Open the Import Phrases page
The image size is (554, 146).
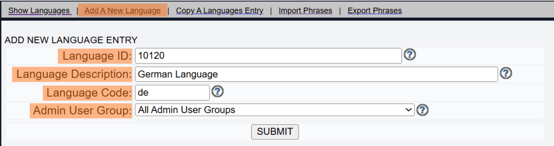305,11
